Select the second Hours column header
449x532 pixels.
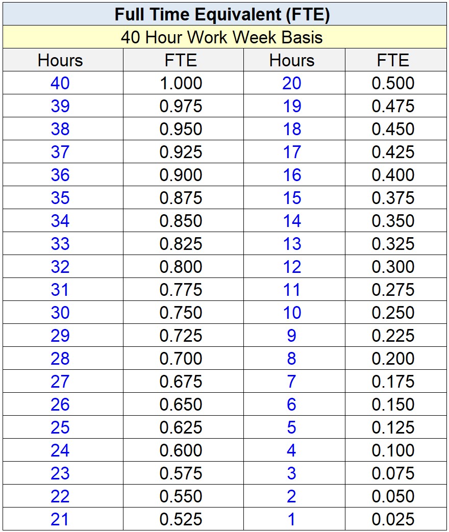pos(291,60)
